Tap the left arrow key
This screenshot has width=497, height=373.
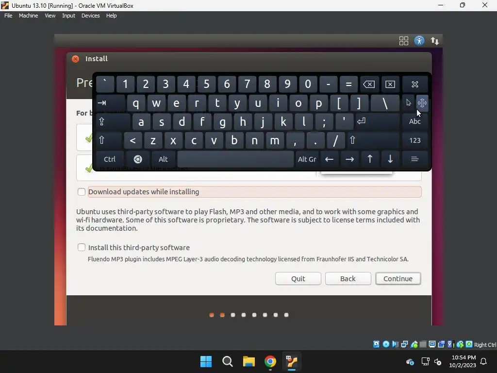330,159
